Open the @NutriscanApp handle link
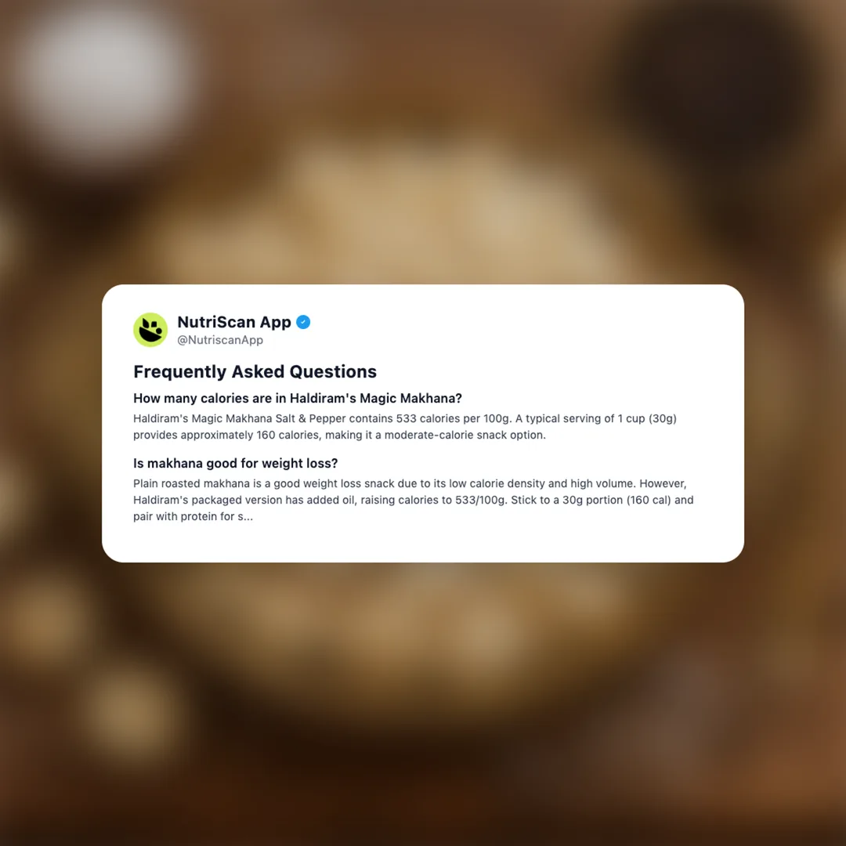Viewport: 846px width, 846px height. 220,340
